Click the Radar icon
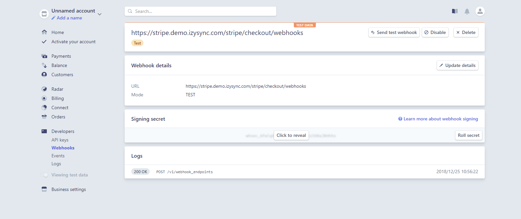This screenshot has height=219, width=521. point(44,89)
